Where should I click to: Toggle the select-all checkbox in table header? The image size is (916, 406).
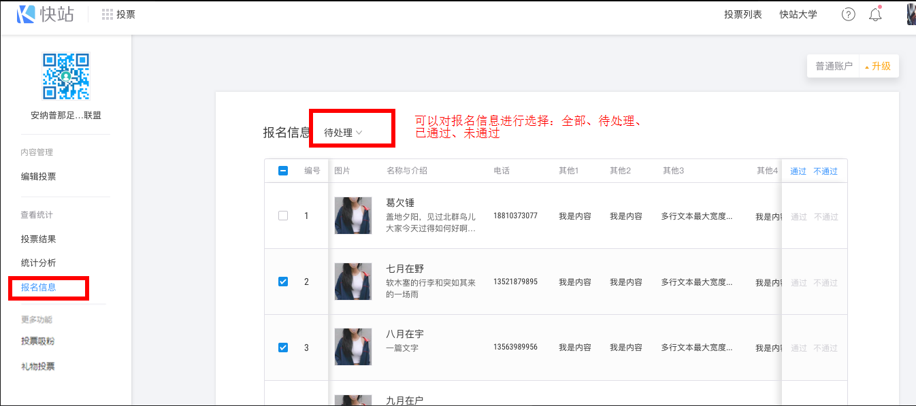click(283, 171)
